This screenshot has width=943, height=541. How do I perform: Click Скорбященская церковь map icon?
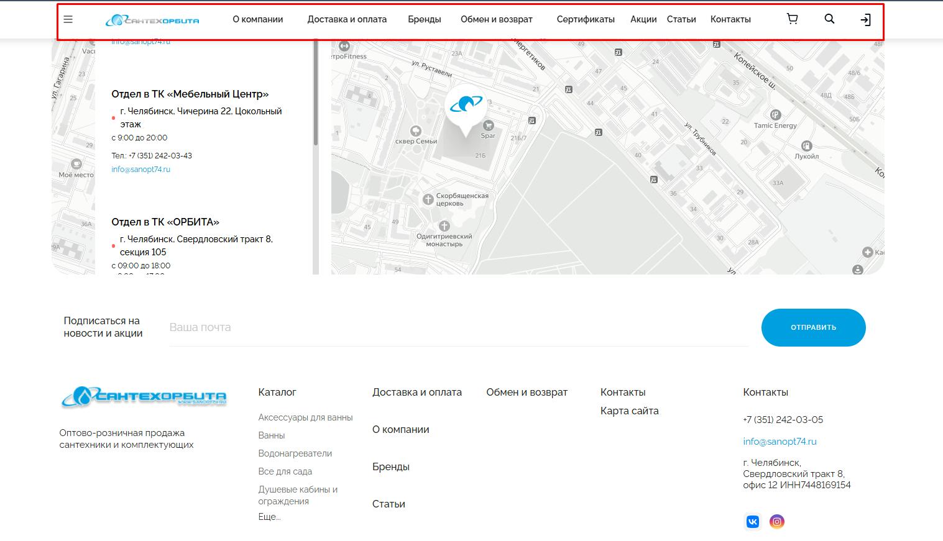(x=428, y=199)
